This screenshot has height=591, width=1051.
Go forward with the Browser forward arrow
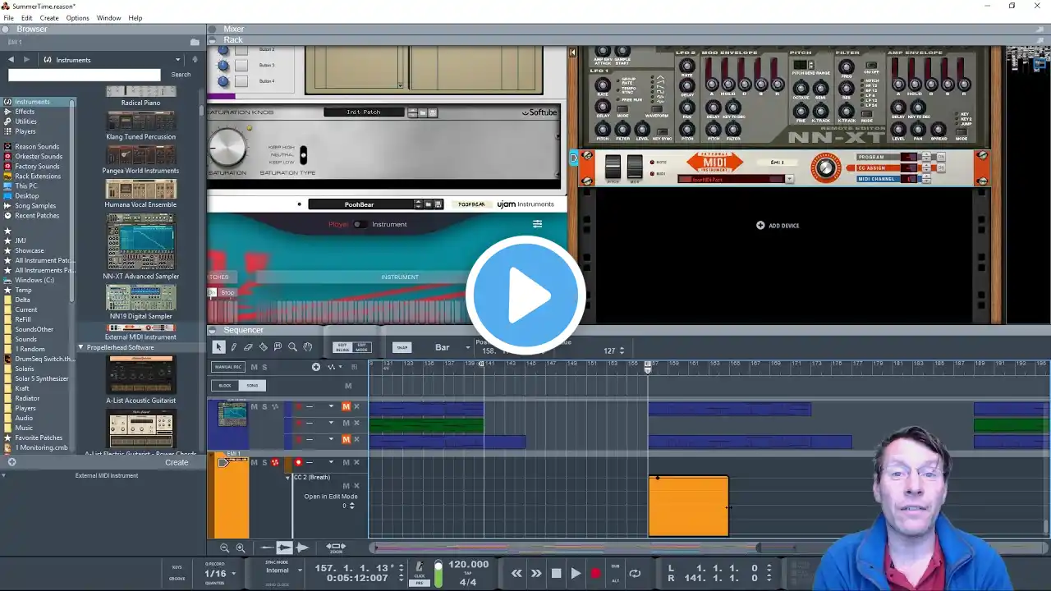26,60
